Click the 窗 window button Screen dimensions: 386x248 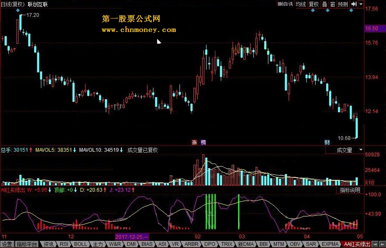click(x=332, y=4)
